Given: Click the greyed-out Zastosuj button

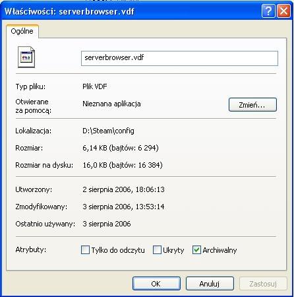Looking at the screenshot, I should (263, 284).
